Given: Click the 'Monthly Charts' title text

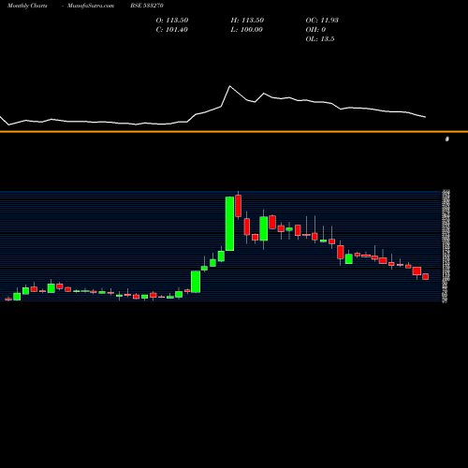Looking at the screenshot, I should click(x=27, y=6).
